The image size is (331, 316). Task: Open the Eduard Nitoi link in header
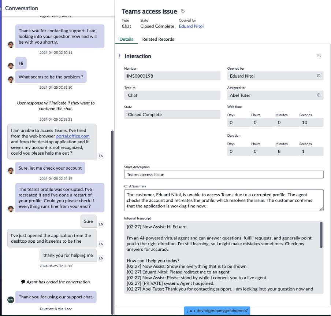pos(191,26)
